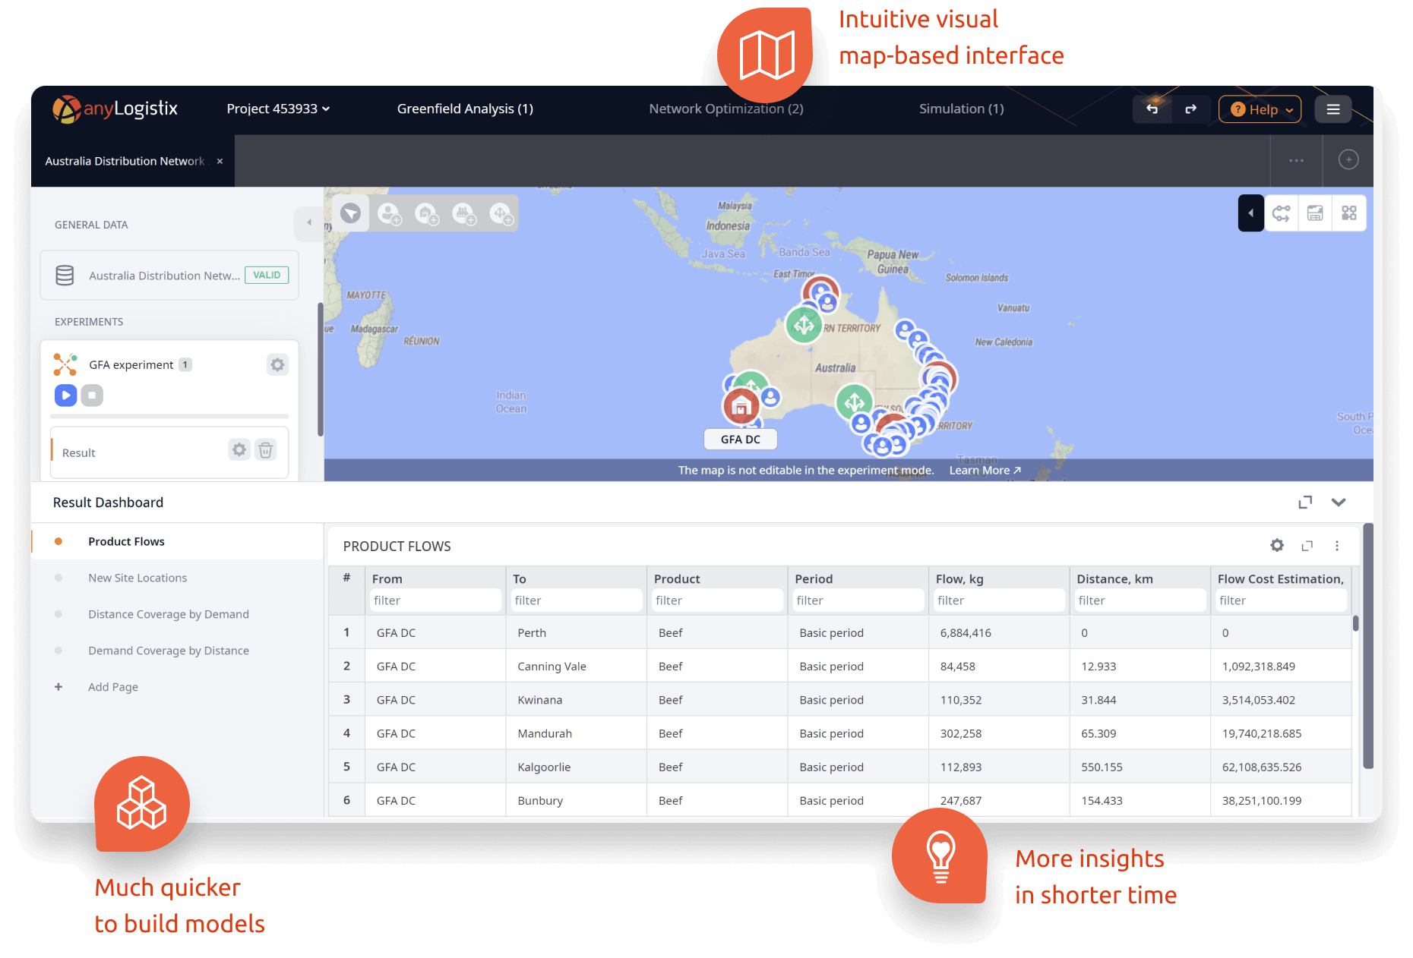Image resolution: width=1413 pixels, height=958 pixels.
Task: Open the hamburger menu
Action: tap(1332, 109)
